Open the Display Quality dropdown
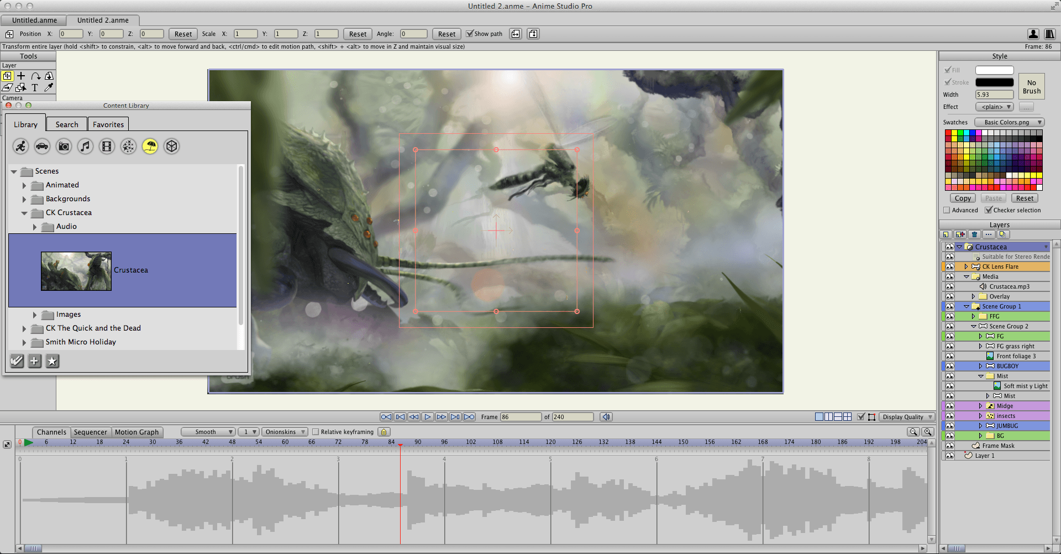This screenshot has height=554, width=1061. (906, 417)
